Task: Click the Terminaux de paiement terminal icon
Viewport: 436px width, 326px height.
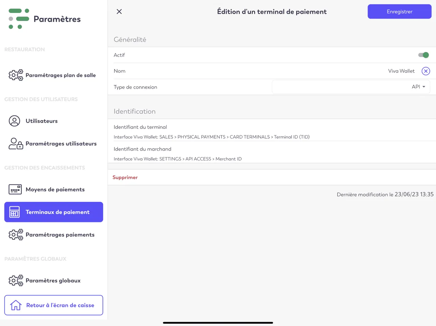Action: coord(14,212)
